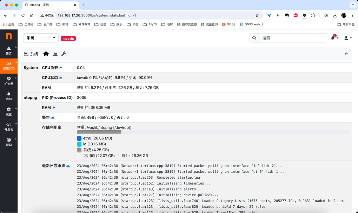Click the browser back button
358x213 pixels.
pos(6,15)
